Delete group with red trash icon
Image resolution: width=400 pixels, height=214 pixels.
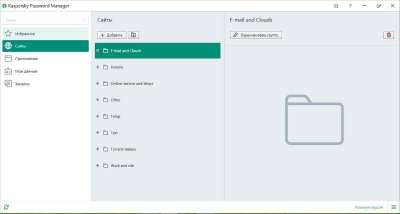(388, 35)
